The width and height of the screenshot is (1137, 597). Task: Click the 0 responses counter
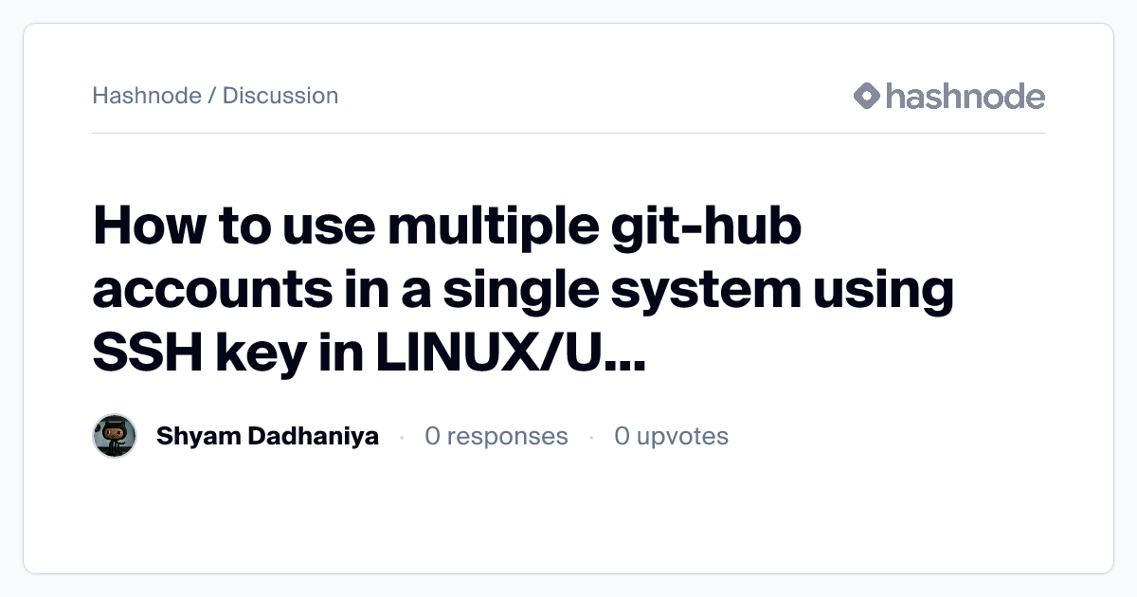click(496, 436)
